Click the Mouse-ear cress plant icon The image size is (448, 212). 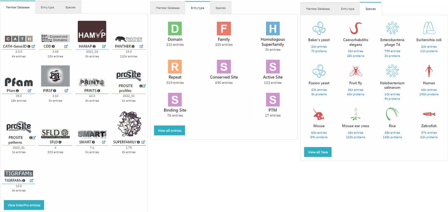tap(356, 114)
